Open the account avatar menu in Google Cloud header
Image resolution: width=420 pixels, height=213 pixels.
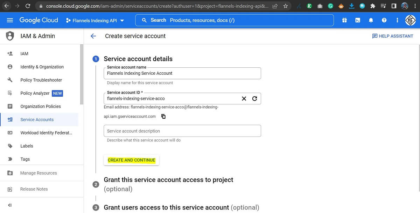coord(411,20)
